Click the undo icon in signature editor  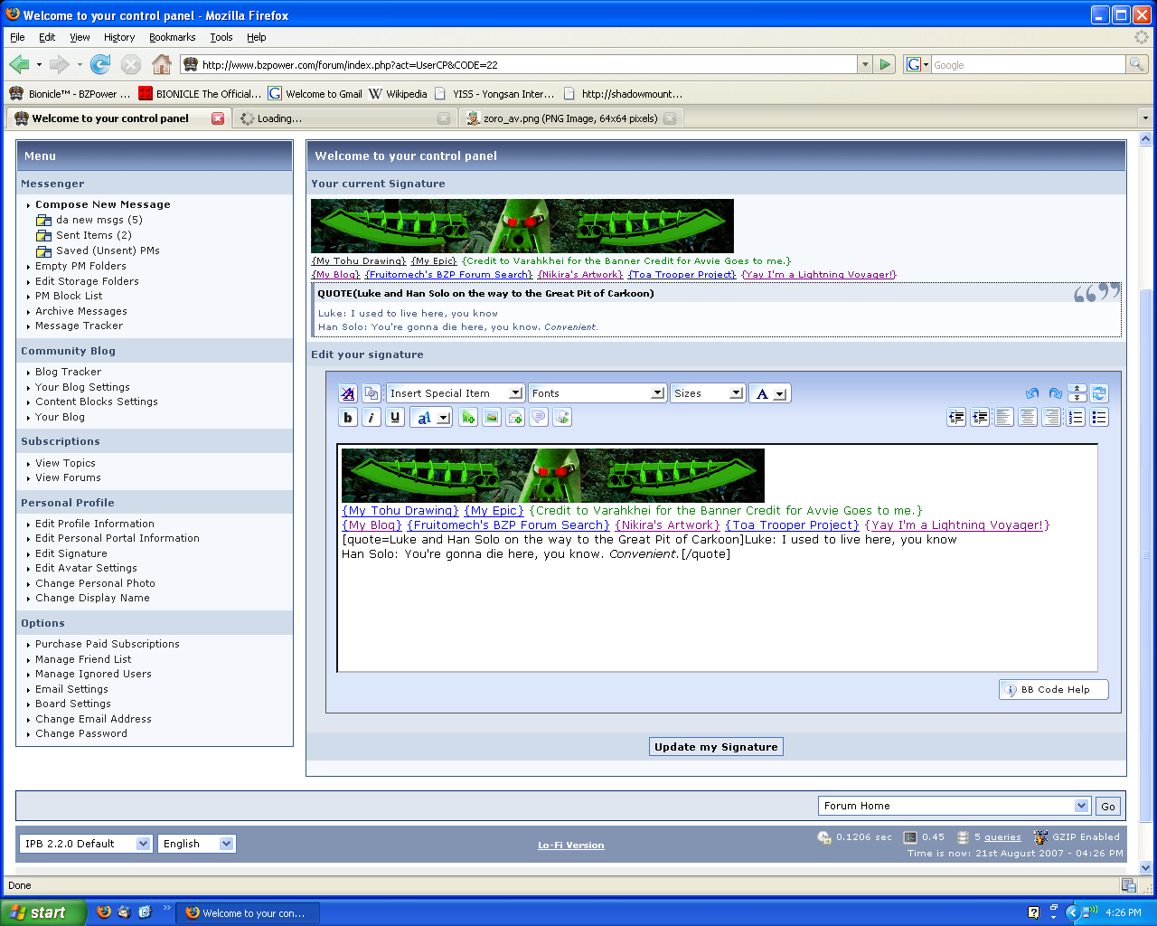1031,393
